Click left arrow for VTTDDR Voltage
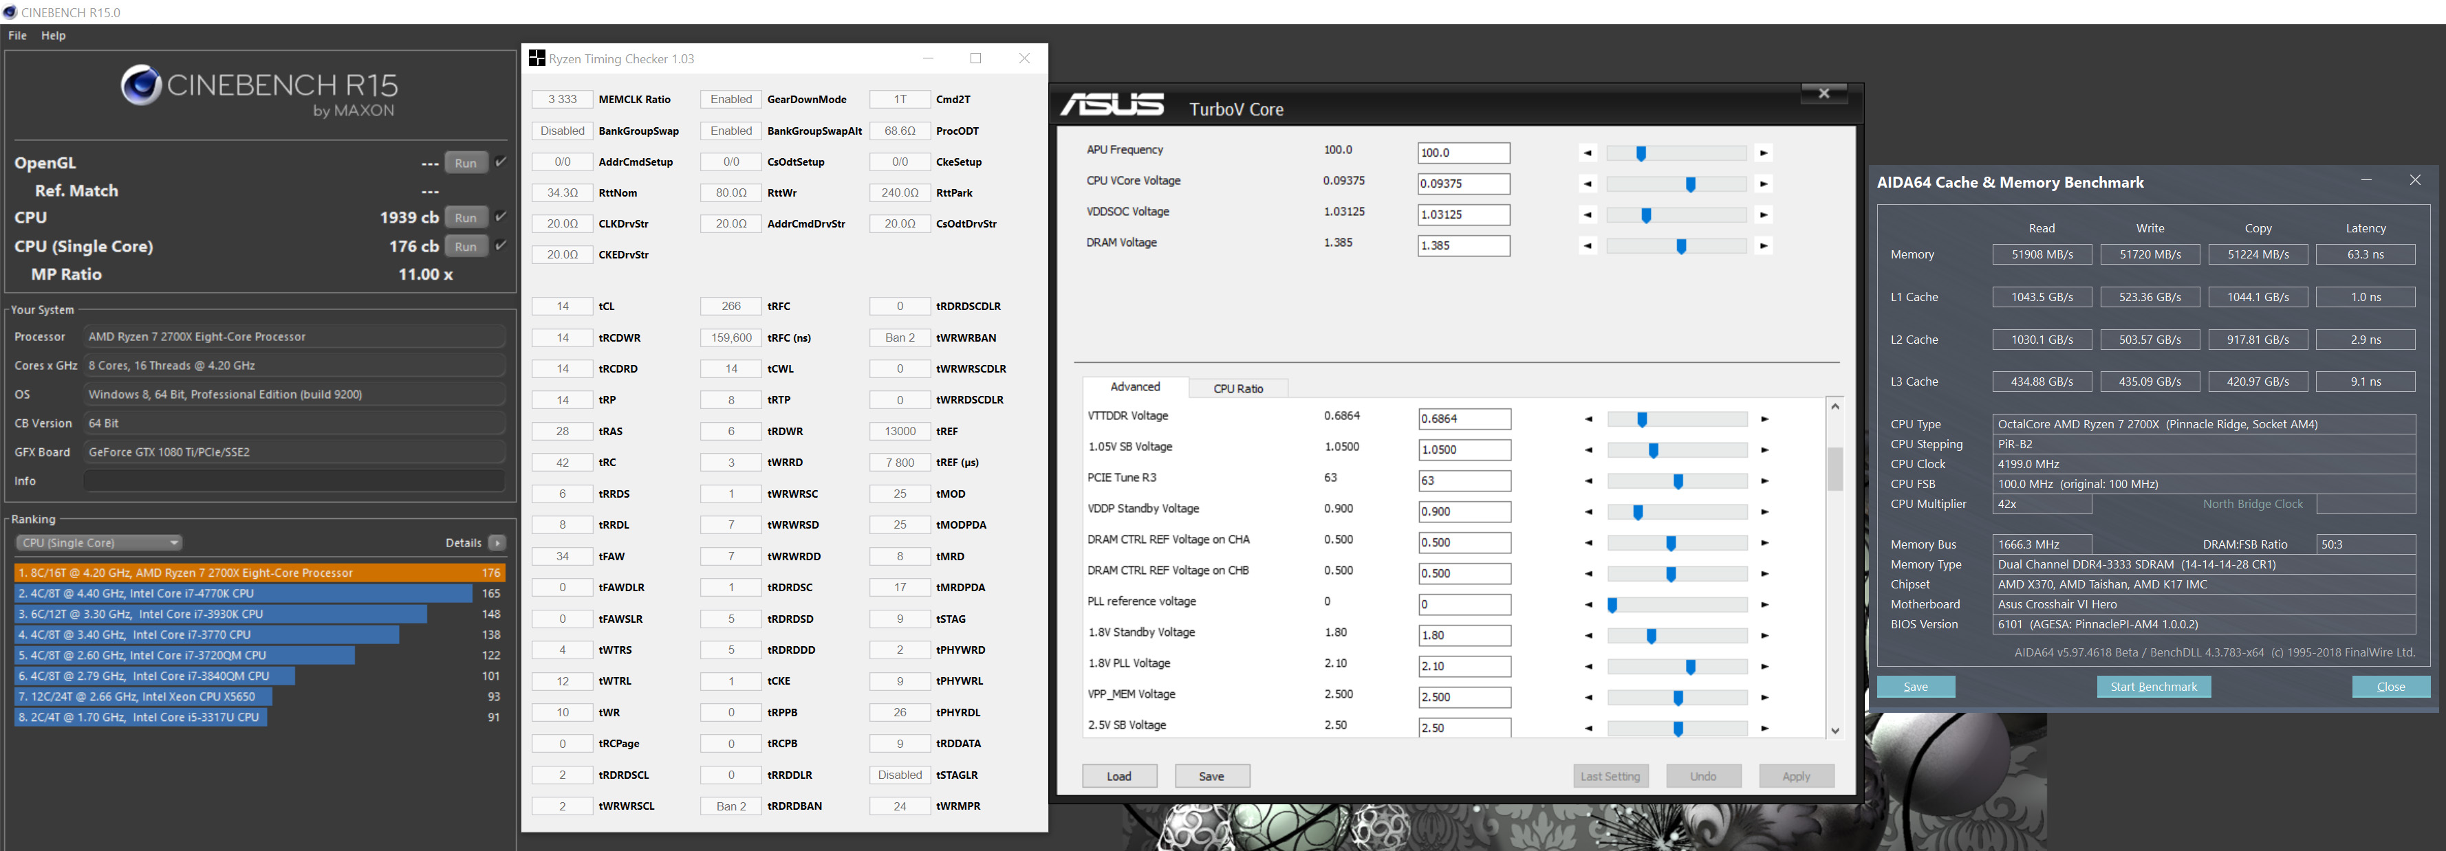Image resolution: width=2446 pixels, height=851 pixels. [1588, 419]
